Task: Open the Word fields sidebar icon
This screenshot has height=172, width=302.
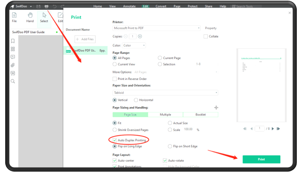Action: pyautogui.click(x=13, y=73)
